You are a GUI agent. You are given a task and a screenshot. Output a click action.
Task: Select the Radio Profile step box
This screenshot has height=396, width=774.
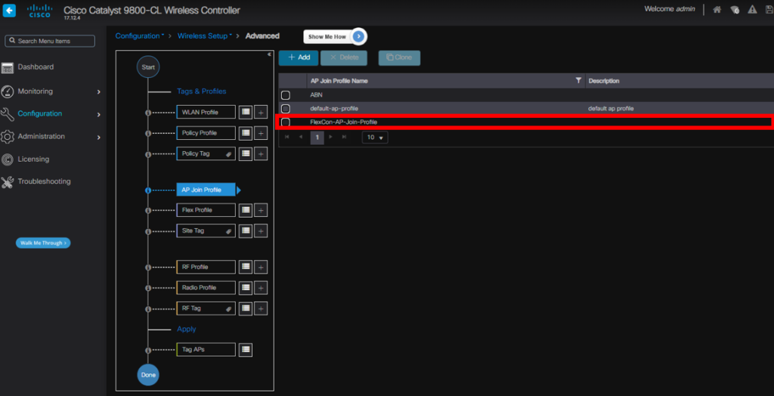pos(206,287)
